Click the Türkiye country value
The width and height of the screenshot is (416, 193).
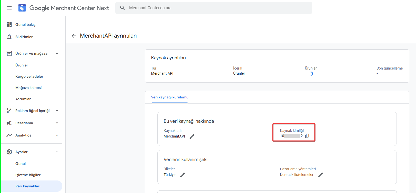[170, 175]
